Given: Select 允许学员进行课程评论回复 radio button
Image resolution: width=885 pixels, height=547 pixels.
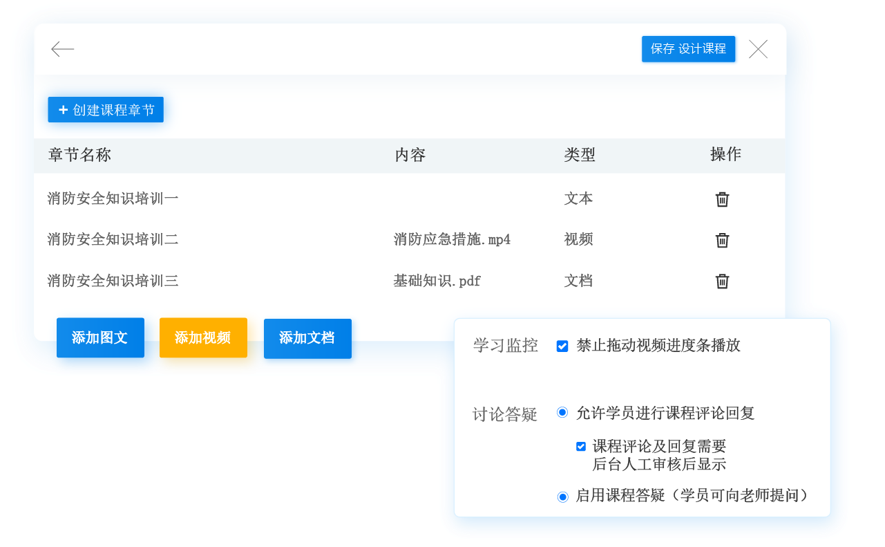Looking at the screenshot, I should (x=562, y=413).
